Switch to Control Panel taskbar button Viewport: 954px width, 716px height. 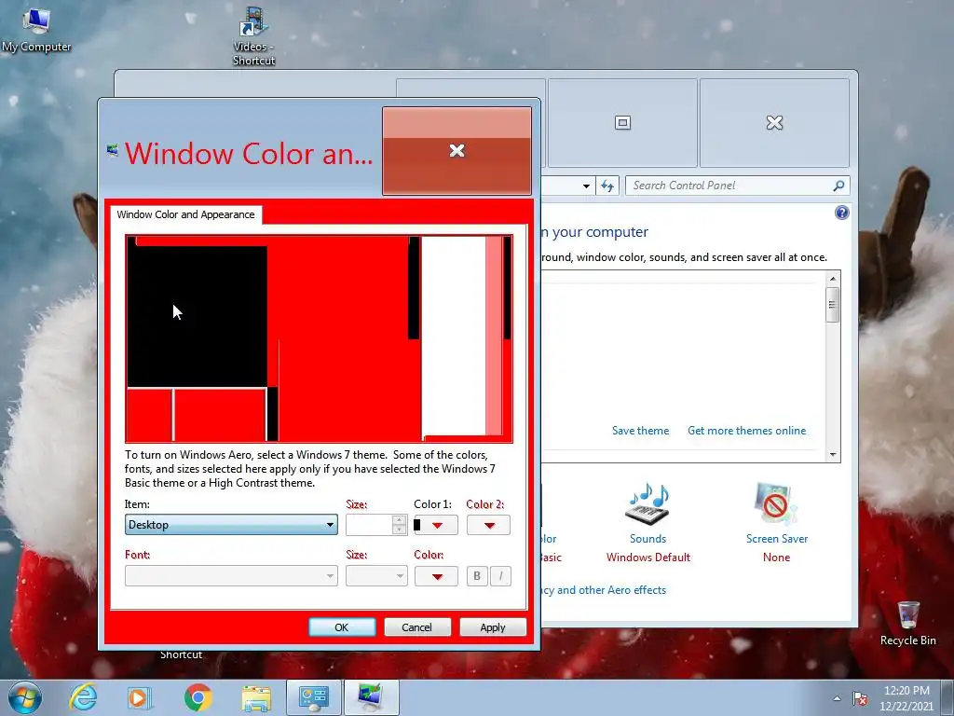[x=314, y=697]
